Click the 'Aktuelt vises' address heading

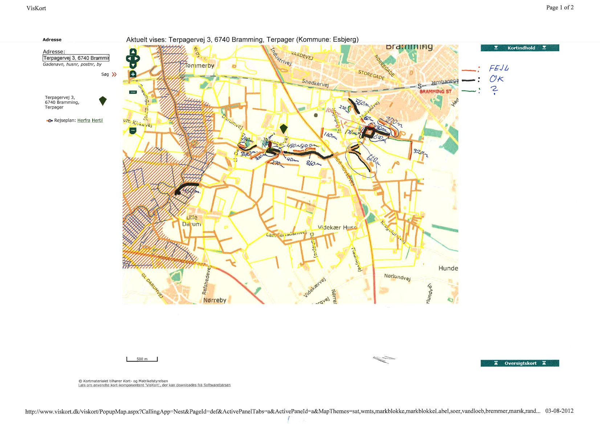click(242, 40)
